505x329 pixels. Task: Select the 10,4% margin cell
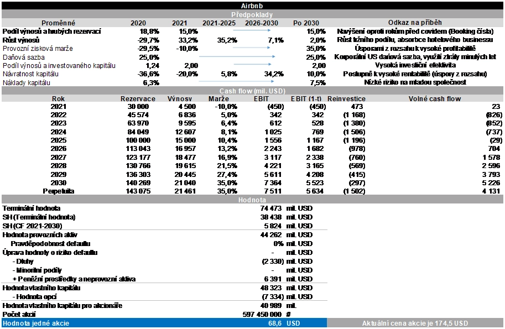click(x=227, y=140)
